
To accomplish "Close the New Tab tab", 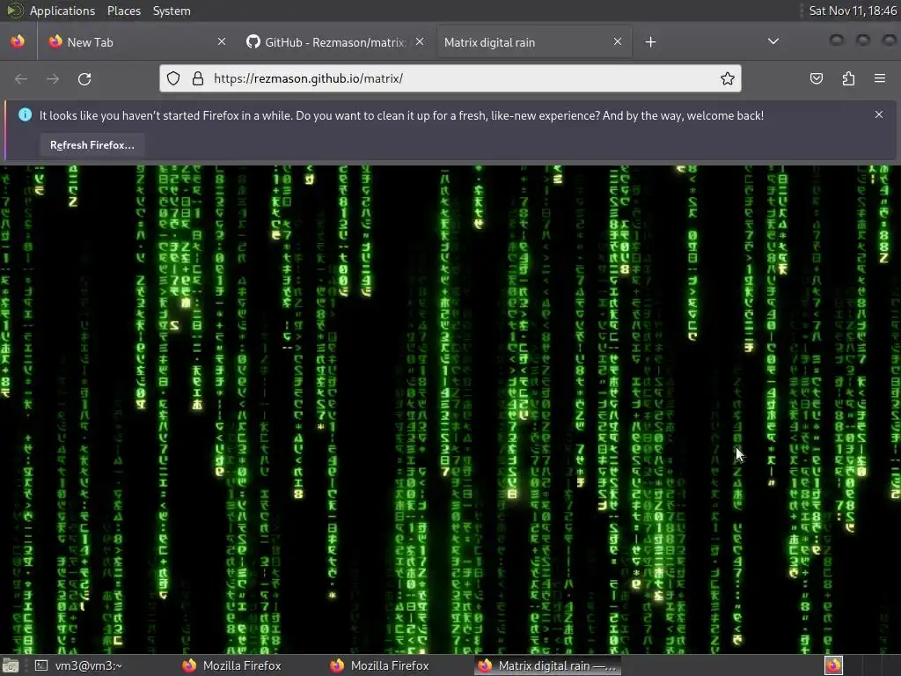I will click(222, 41).
